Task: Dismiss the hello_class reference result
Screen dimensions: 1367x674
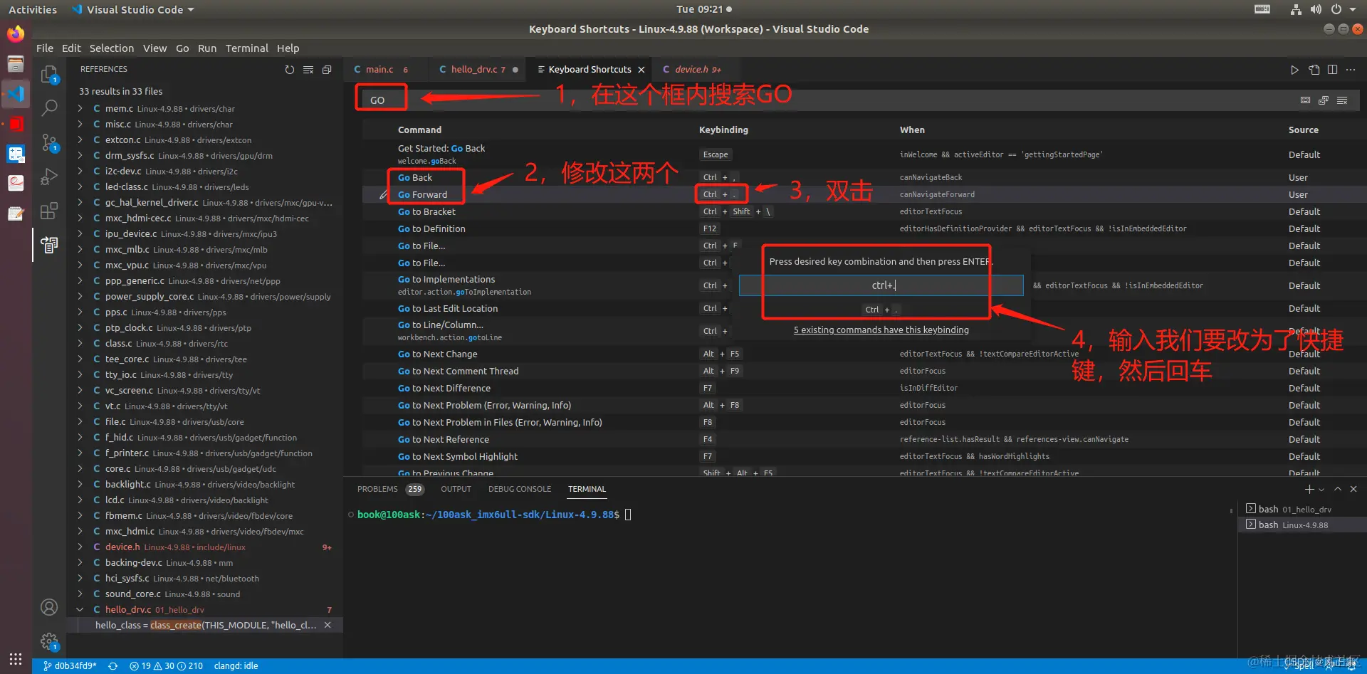Action: 328,625
